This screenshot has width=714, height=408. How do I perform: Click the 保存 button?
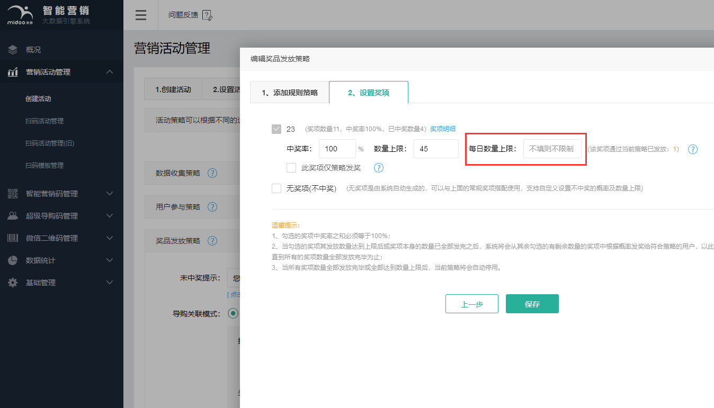tap(532, 304)
